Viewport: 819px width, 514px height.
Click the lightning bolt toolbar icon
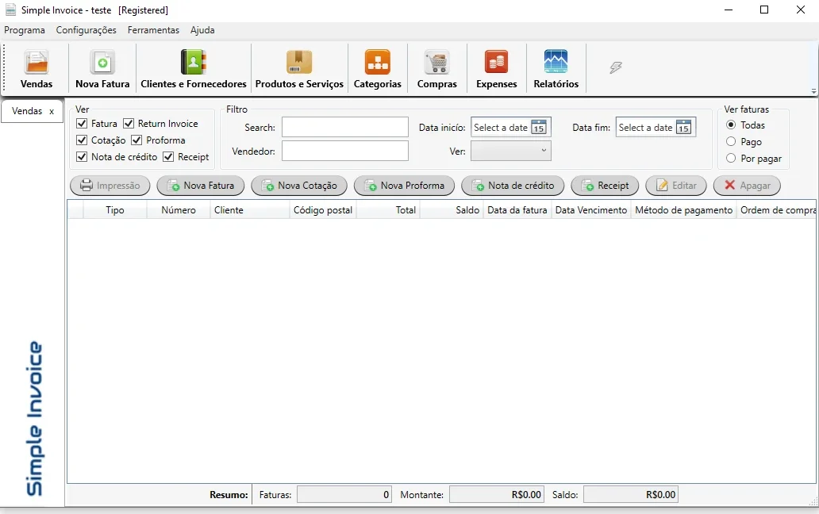coord(616,67)
